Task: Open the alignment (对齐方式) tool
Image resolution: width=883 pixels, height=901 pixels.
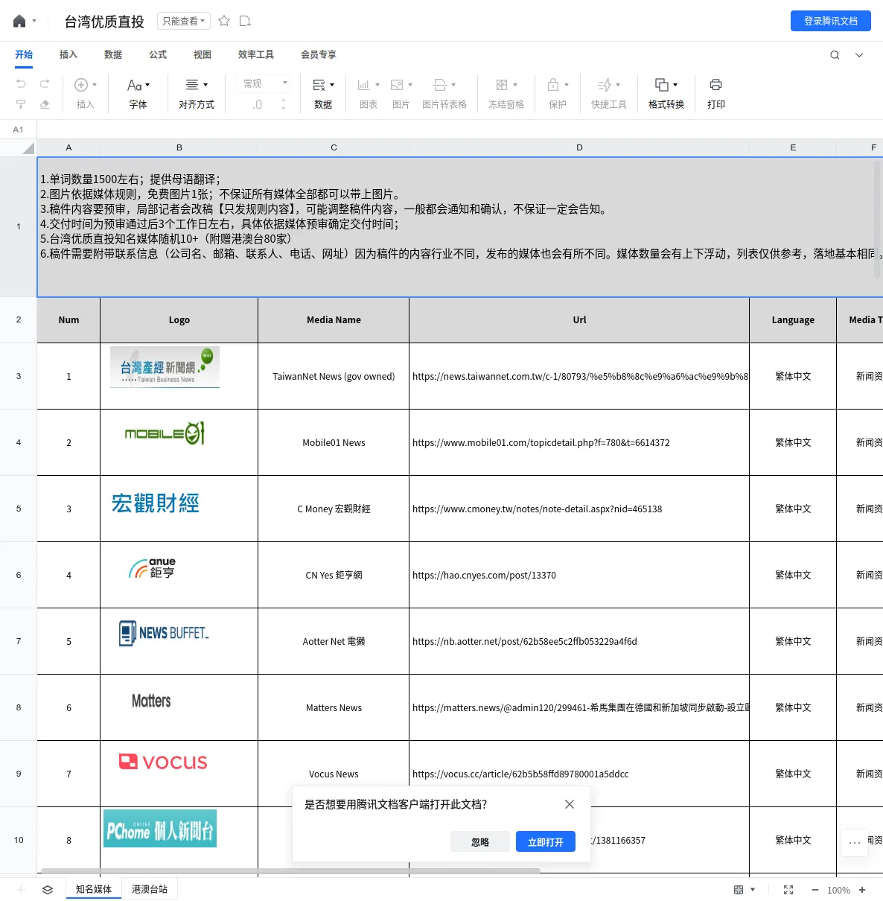Action: tap(197, 94)
